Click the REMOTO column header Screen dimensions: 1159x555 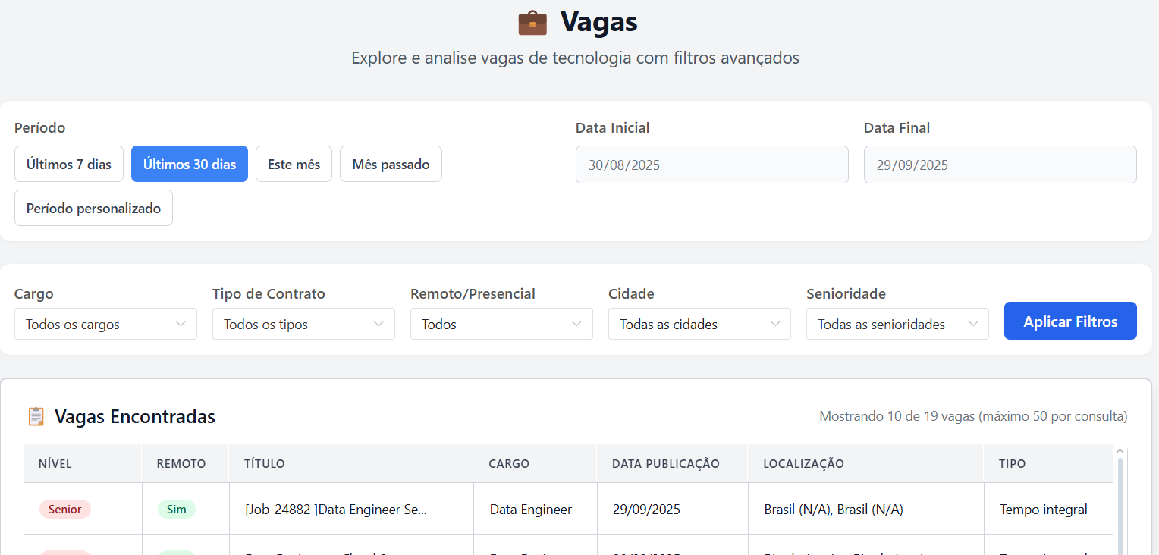pyautogui.click(x=185, y=463)
